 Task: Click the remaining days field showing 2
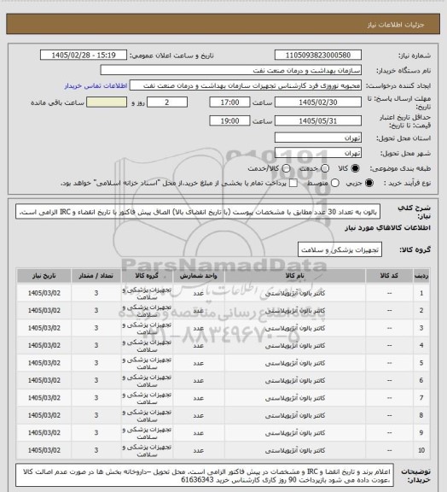[x=167, y=102]
